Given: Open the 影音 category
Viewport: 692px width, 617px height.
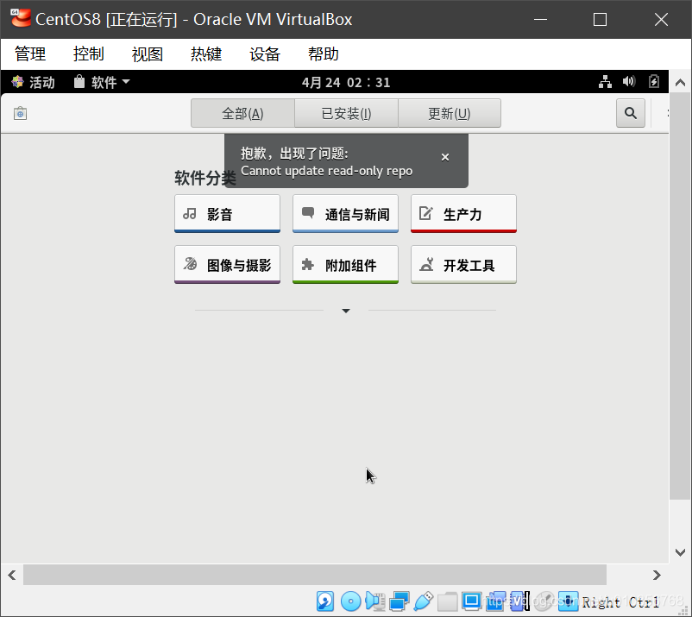Looking at the screenshot, I should pyautogui.click(x=227, y=213).
